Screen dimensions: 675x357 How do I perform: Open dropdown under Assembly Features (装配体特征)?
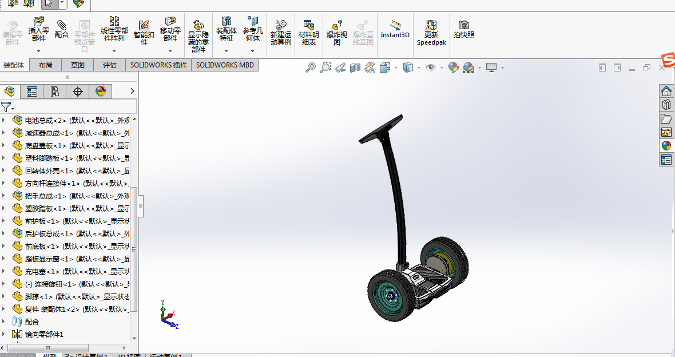[227, 51]
